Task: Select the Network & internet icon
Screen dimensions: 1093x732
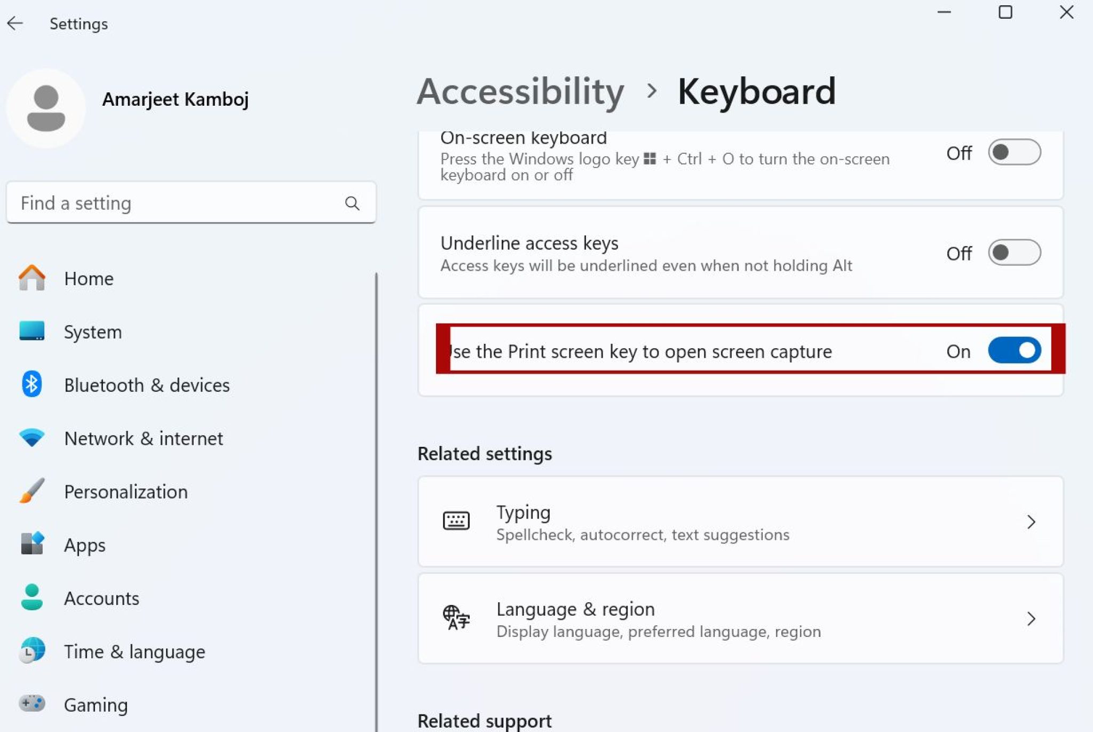Action: (x=32, y=438)
